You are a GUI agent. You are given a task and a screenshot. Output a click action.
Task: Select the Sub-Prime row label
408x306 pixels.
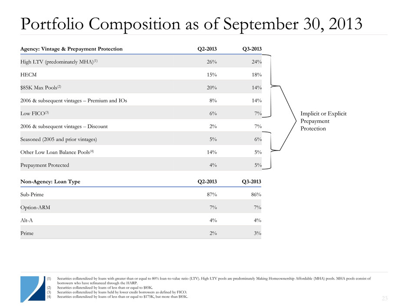[32, 194]
